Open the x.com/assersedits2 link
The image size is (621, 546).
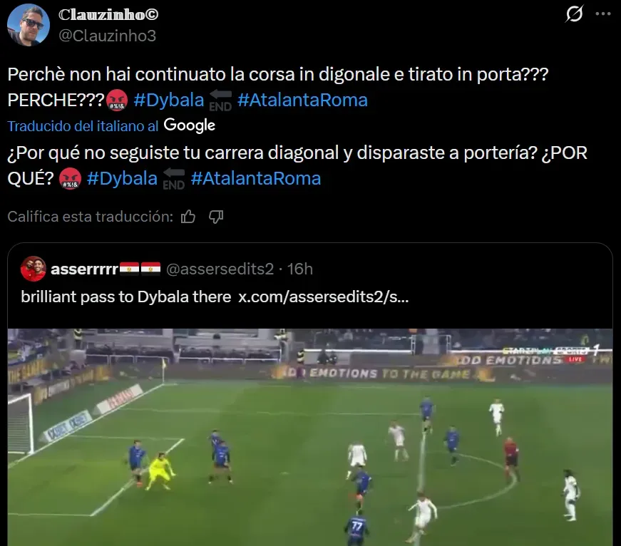click(324, 297)
